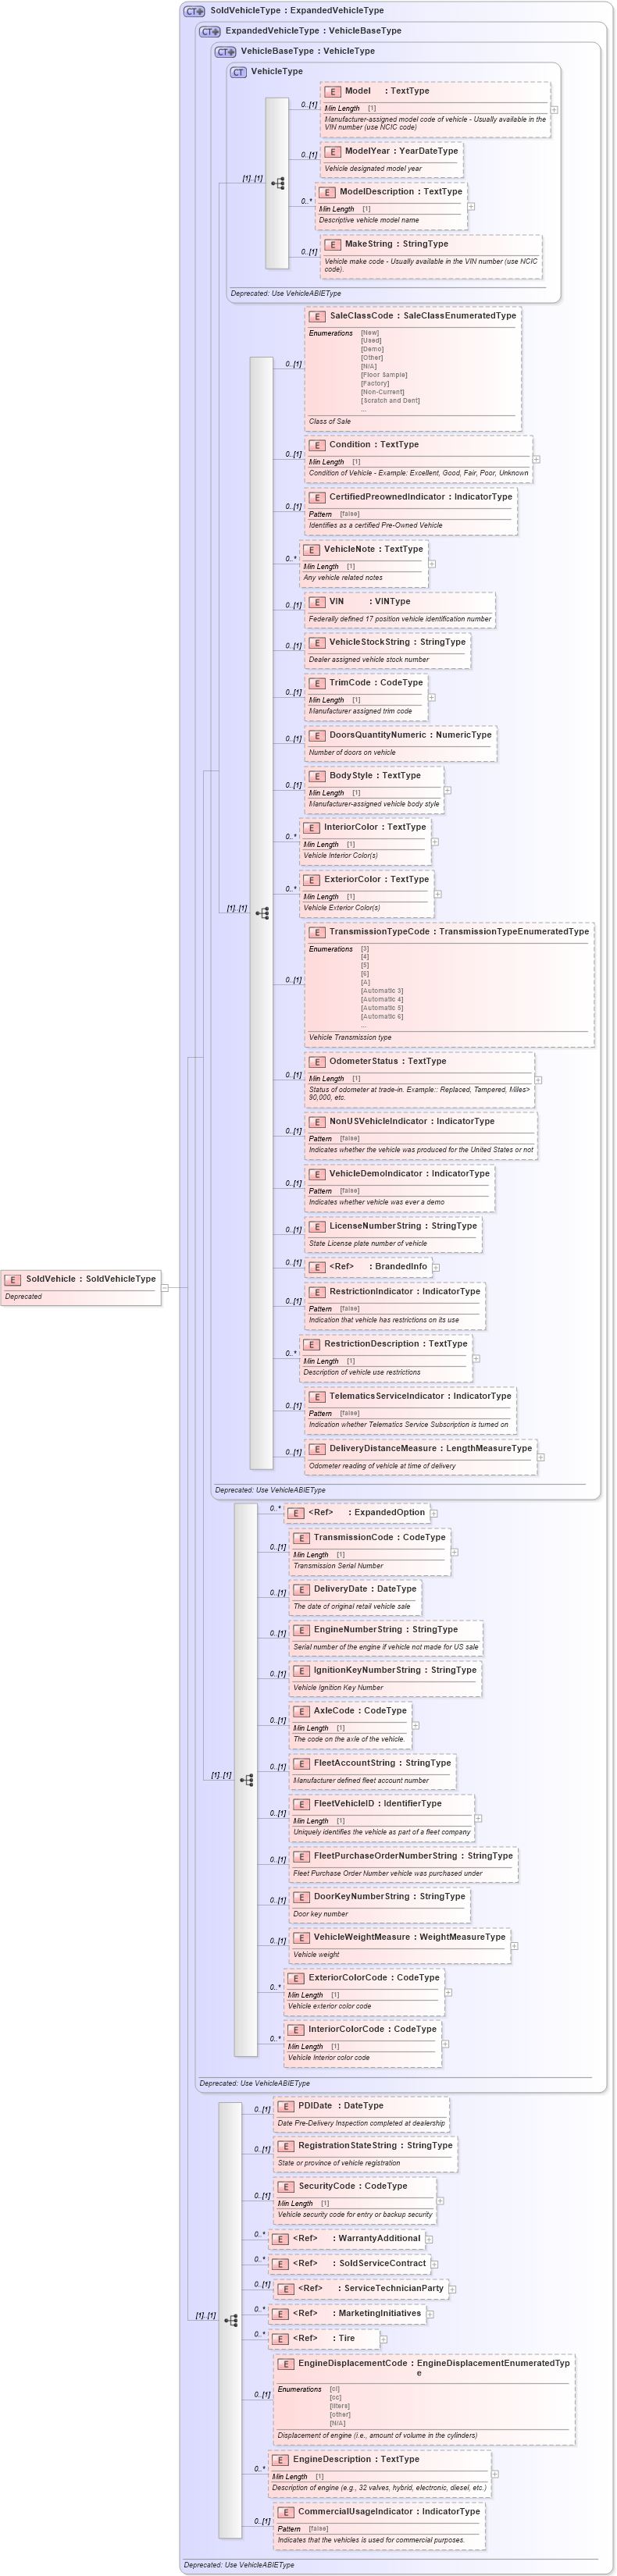Collapse the SoldVehicle root node
Screen dimensions: 617x2576
pos(165,1288)
